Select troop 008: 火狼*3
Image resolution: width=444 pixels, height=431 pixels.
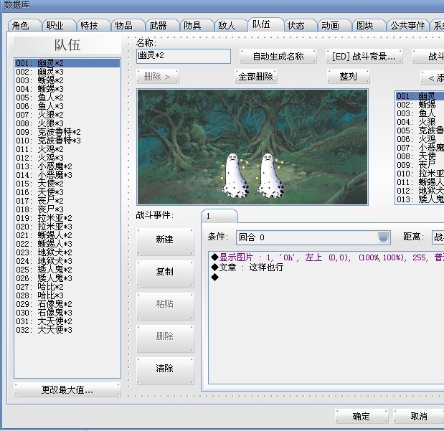(x=67, y=123)
